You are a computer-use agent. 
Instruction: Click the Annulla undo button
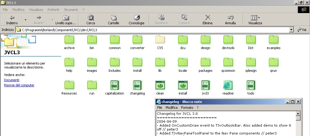tap(230, 20)
